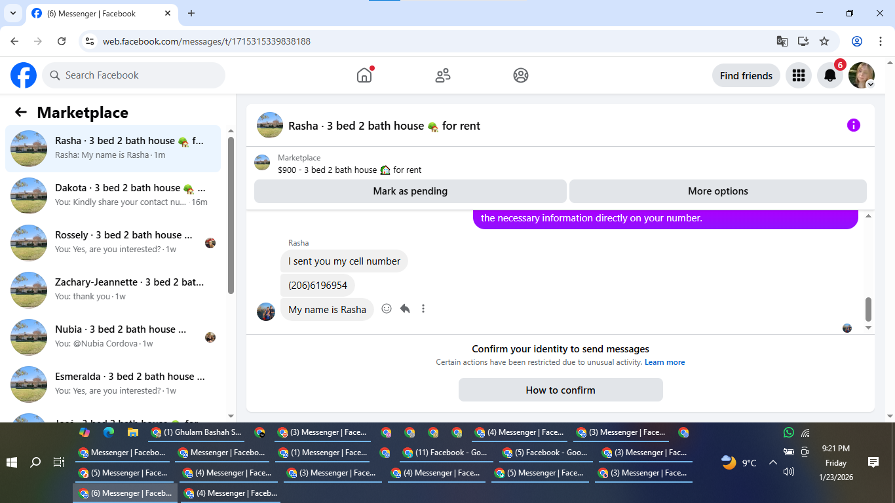Open the Groups icon in top navigation
Image resolution: width=895 pixels, height=503 pixels.
[521, 75]
